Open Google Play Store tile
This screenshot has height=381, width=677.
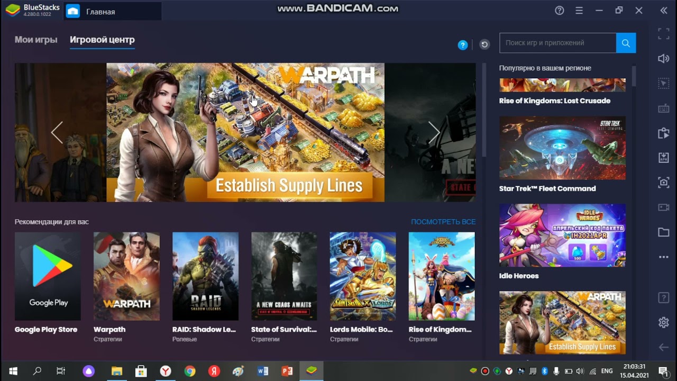[48, 276]
